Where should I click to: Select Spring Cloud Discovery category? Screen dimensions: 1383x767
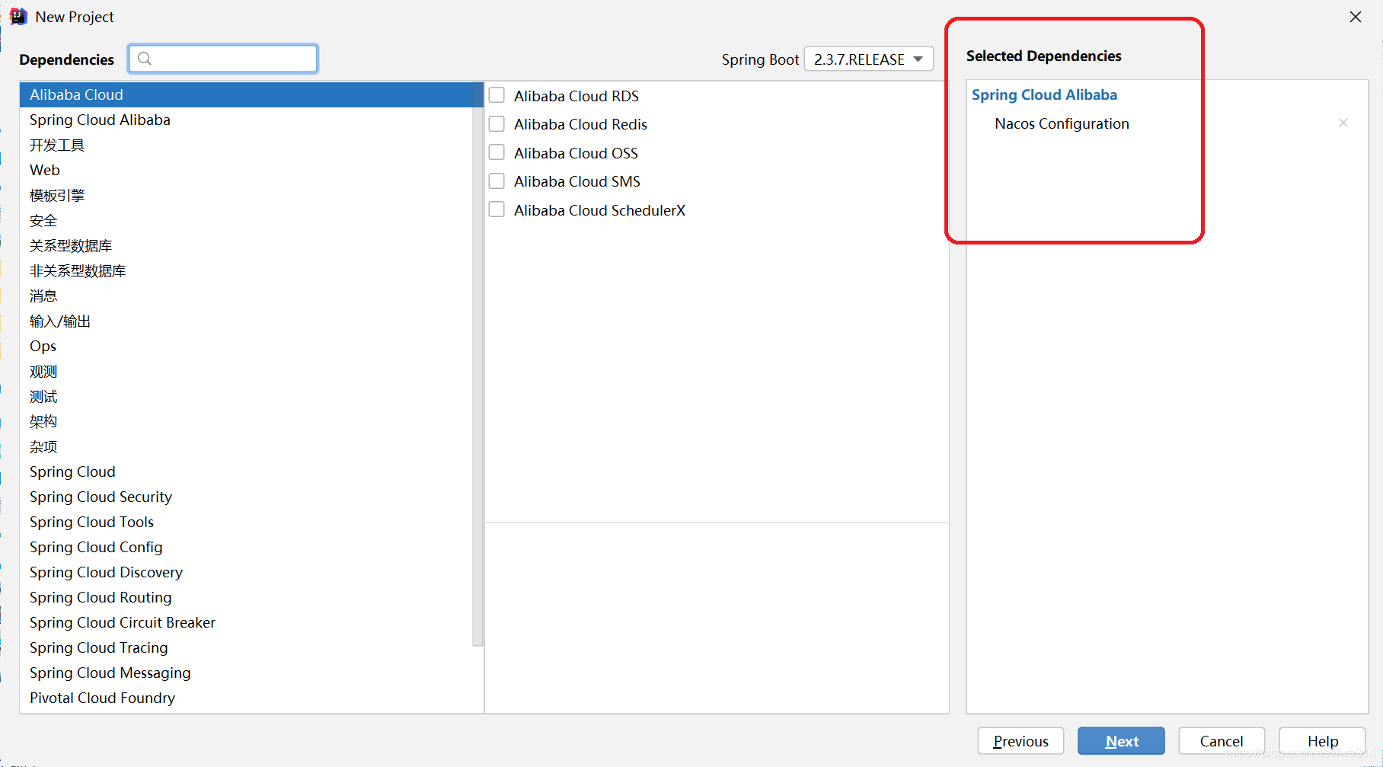tap(246, 572)
